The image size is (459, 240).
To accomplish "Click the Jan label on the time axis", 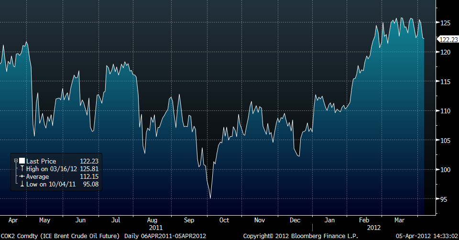I will point(330,220).
